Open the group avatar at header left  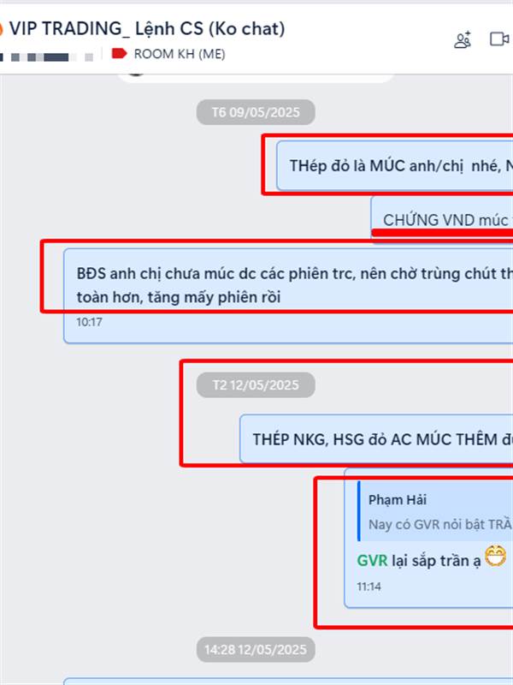[2, 29]
